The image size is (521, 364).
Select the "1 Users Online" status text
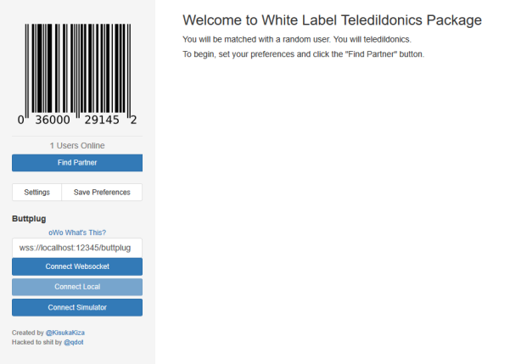[x=77, y=145]
